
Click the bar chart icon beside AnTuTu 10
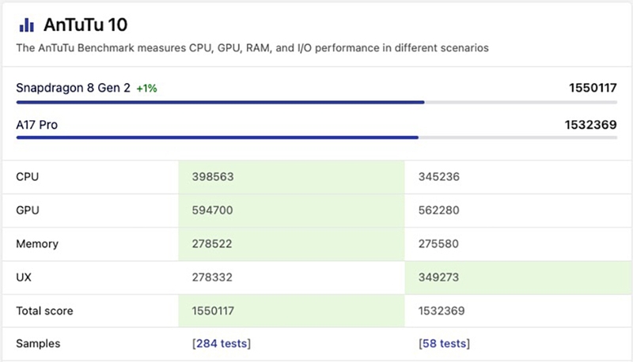[26, 26]
